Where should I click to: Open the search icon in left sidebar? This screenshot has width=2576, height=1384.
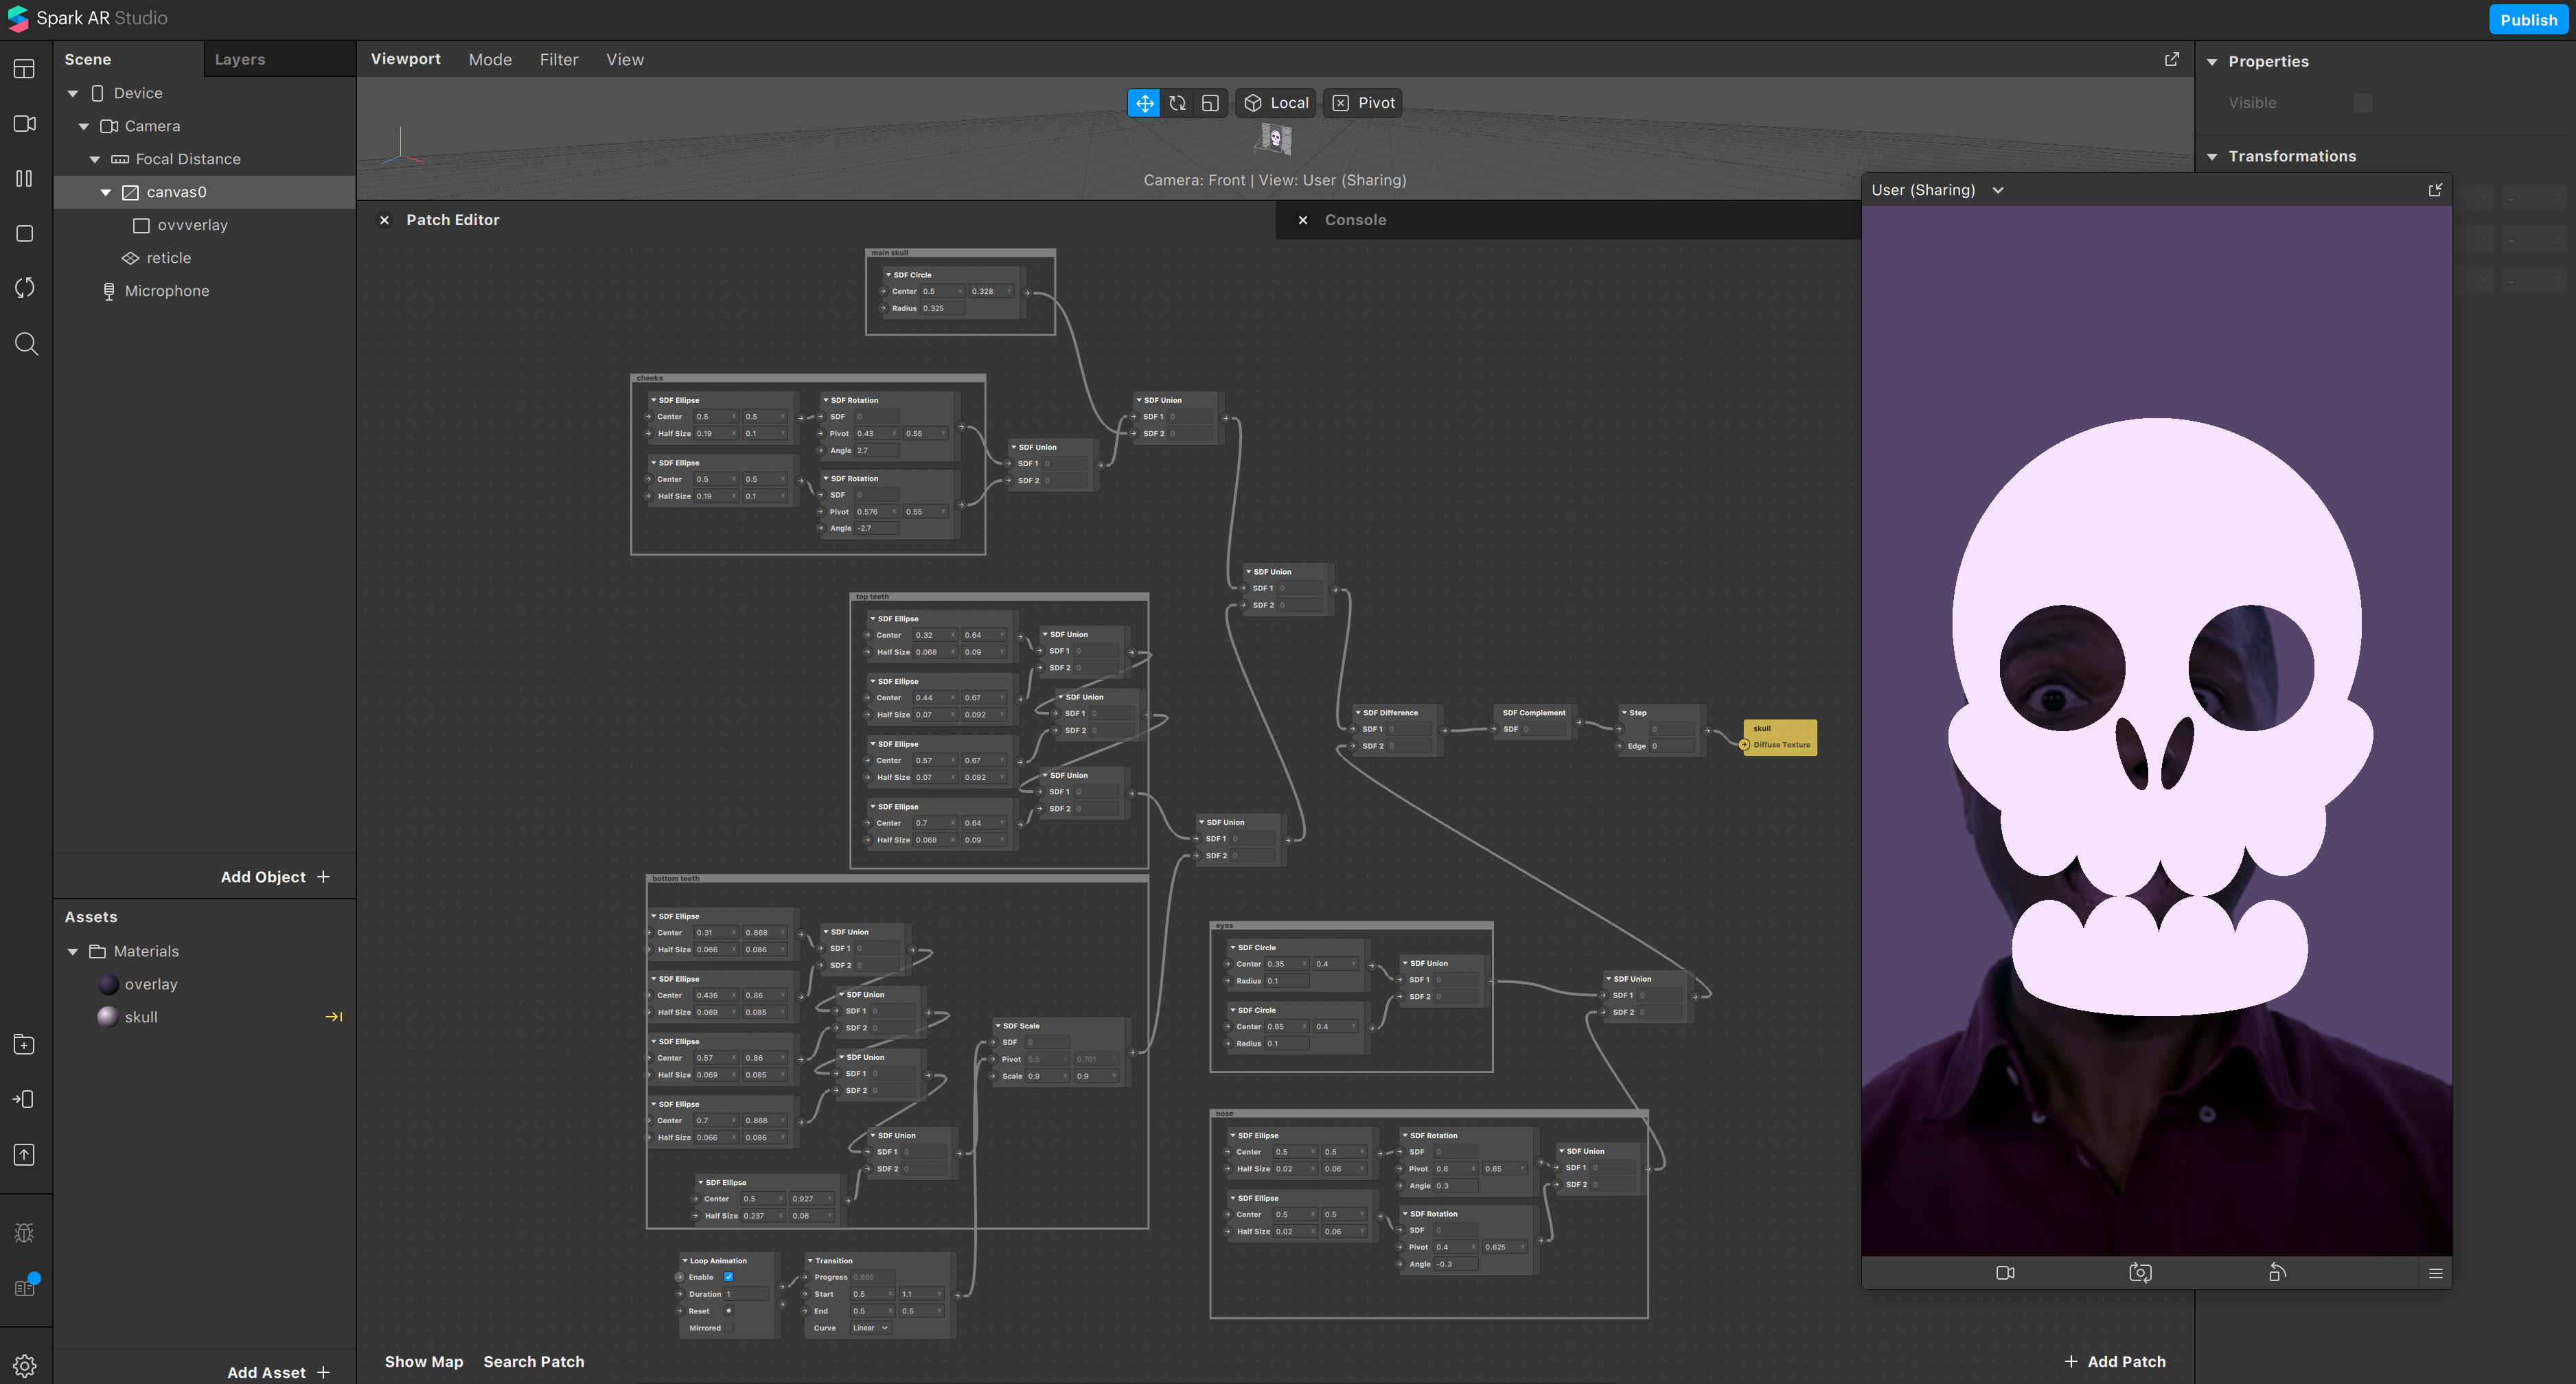point(26,344)
